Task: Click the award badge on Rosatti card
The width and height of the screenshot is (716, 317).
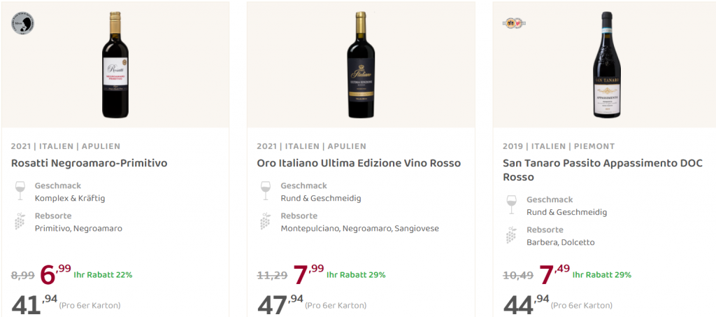Action: tap(22, 22)
